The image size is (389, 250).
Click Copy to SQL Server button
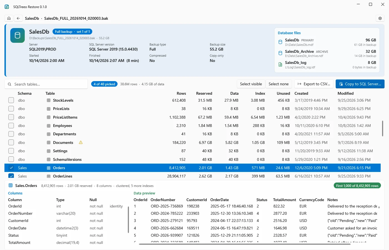coord(360,84)
